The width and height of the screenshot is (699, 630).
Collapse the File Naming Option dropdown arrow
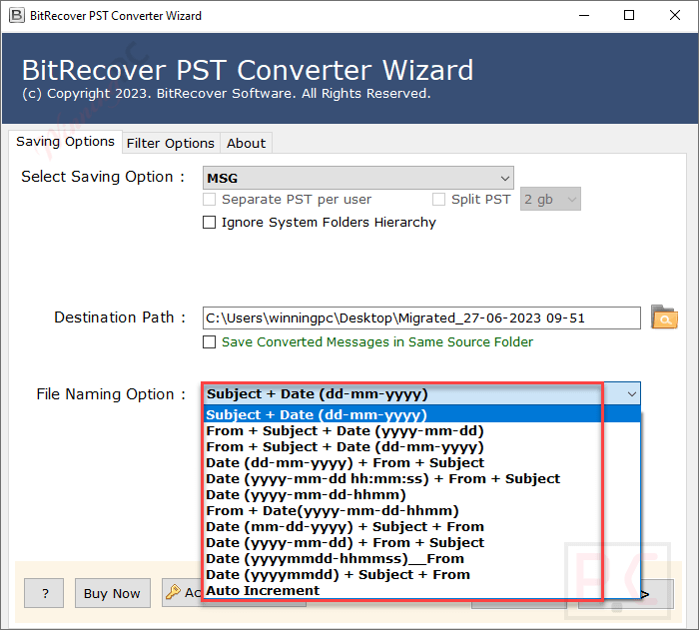[x=631, y=394]
